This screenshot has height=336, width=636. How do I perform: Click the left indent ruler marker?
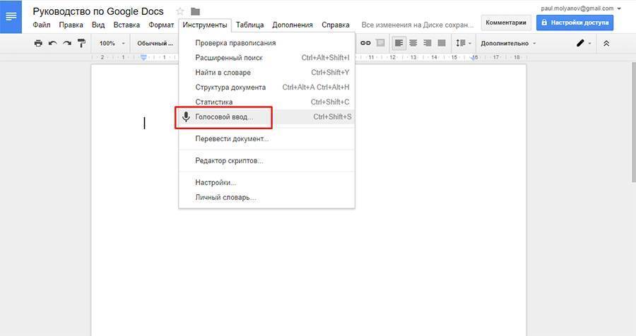pos(143,58)
